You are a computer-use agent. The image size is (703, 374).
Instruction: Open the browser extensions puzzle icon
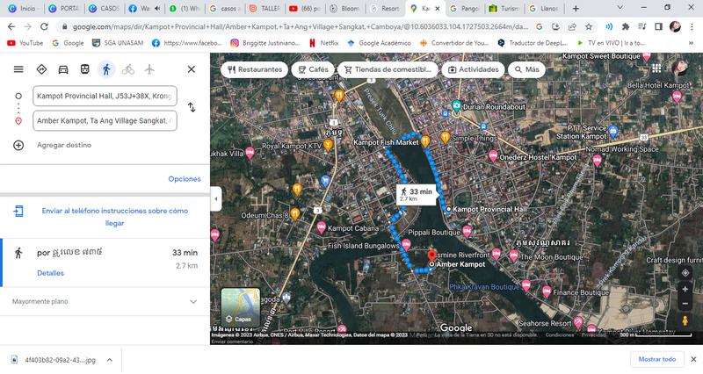click(626, 27)
